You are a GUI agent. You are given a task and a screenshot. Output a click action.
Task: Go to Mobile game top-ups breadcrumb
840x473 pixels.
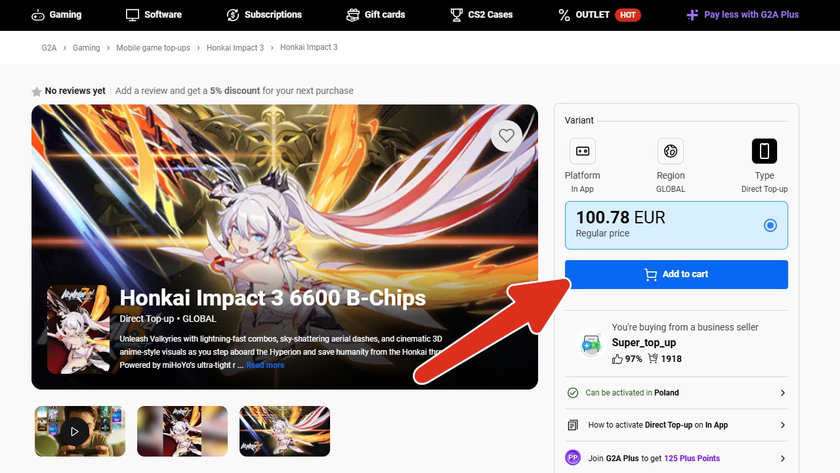pos(153,48)
